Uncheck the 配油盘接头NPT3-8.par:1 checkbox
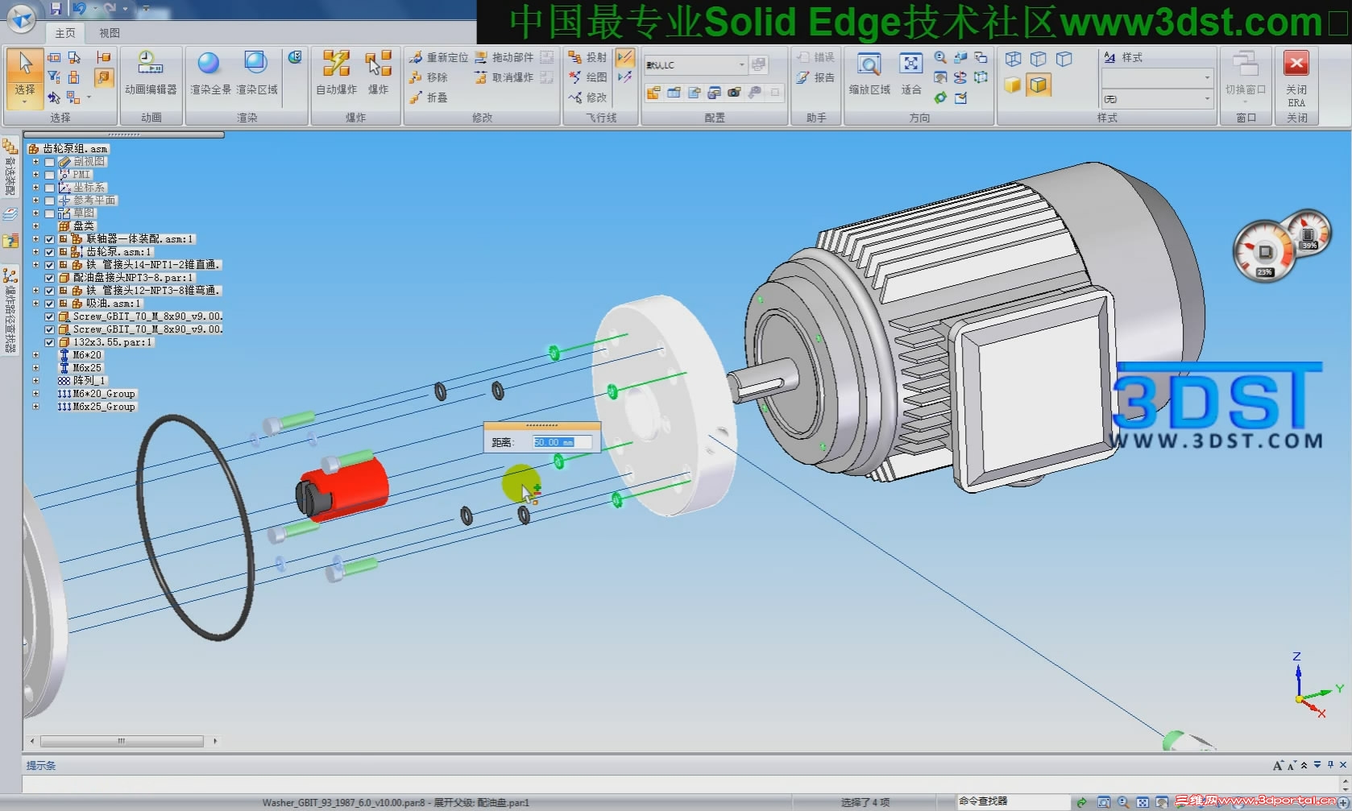The height and width of the screenshot is (811, 1352). pos(50,278)
